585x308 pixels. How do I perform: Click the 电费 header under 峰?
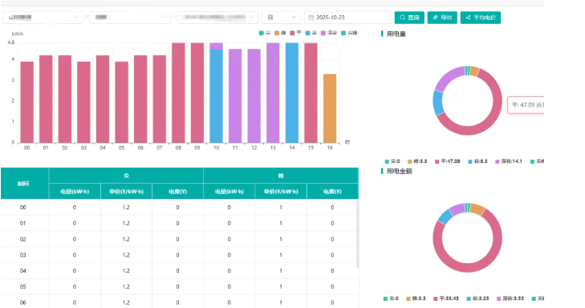click(x=332, y=191)
